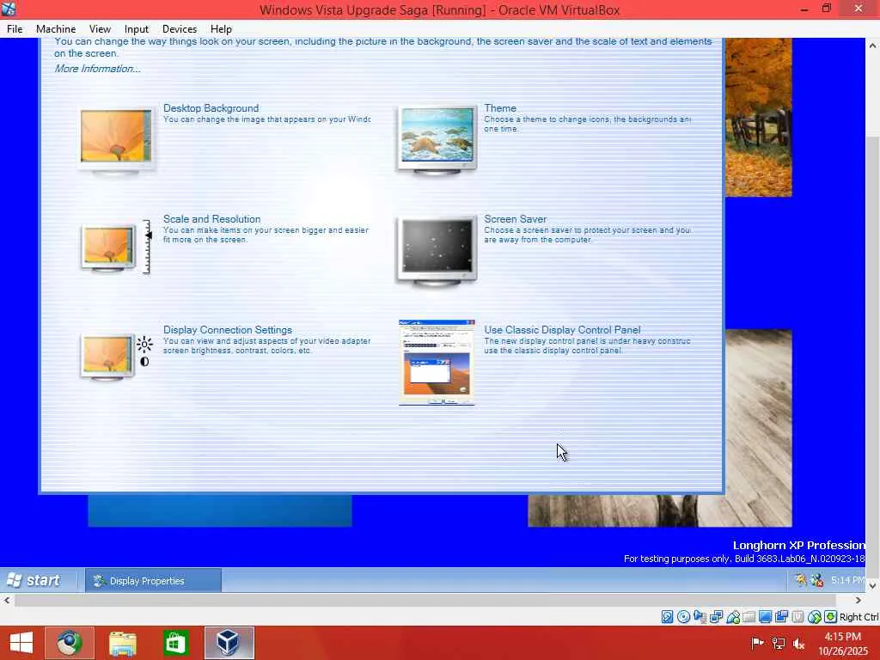Click horizontal scrollbar left arrow
The height and width of the screenshot is (660, 880).
click(x=7, y=600)
